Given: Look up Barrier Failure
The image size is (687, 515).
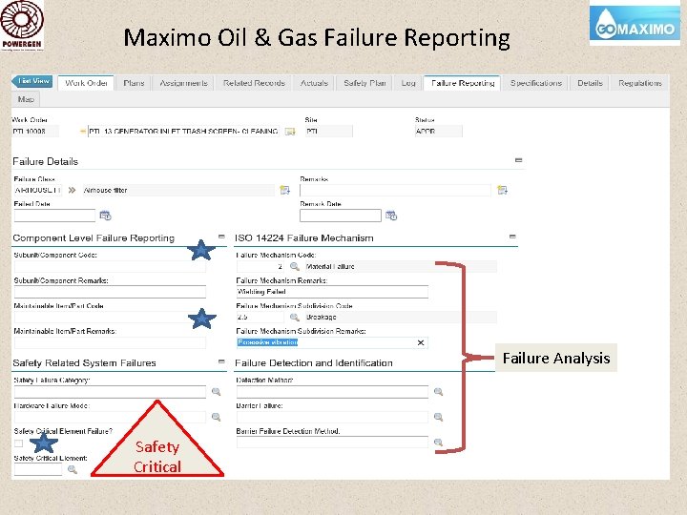Looking at the screenshot, I should 438,417.
